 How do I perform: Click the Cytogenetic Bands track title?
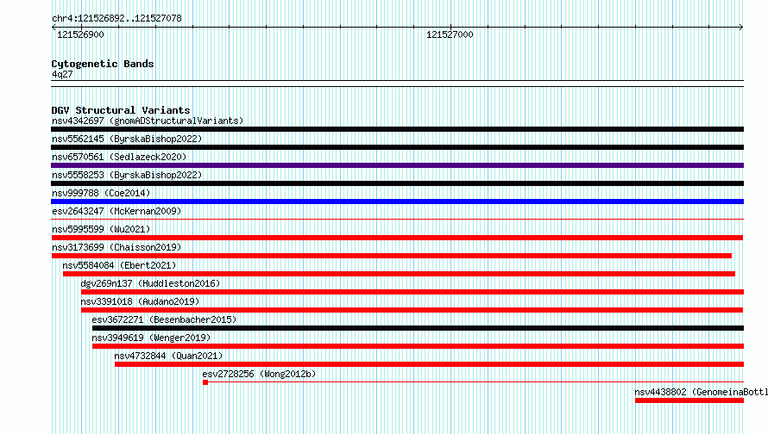click(x=103, y=64)
